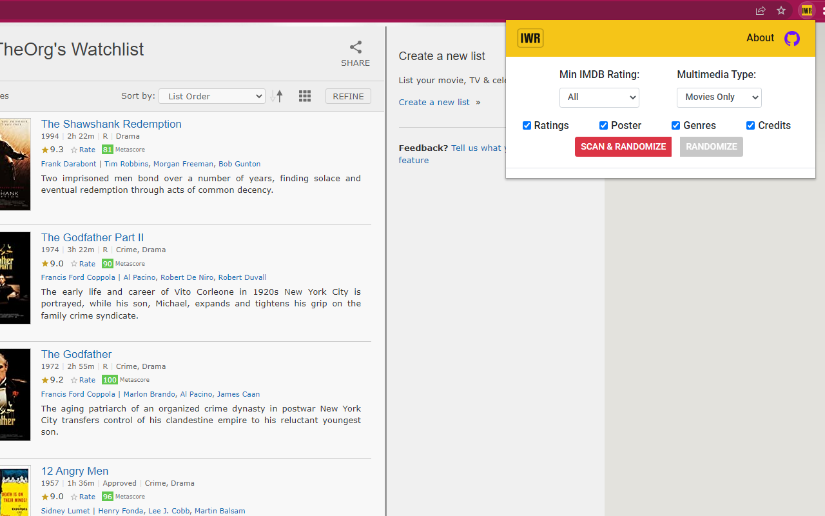Click the Create a new list heading
The width and height of the screenshot is (825, 516).
tap(442, 56)
